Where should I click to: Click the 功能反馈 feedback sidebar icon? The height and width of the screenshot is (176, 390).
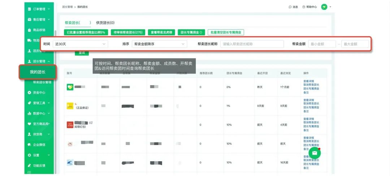pyautogui.click(x=30, y=165)
